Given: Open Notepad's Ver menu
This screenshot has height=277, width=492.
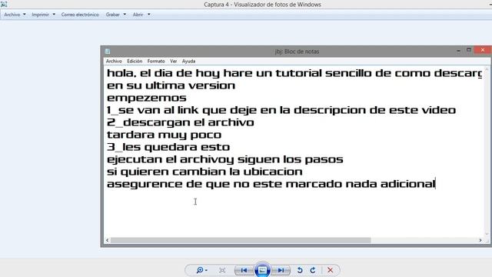Looking at the screenshot, I should tap(174, 62).
